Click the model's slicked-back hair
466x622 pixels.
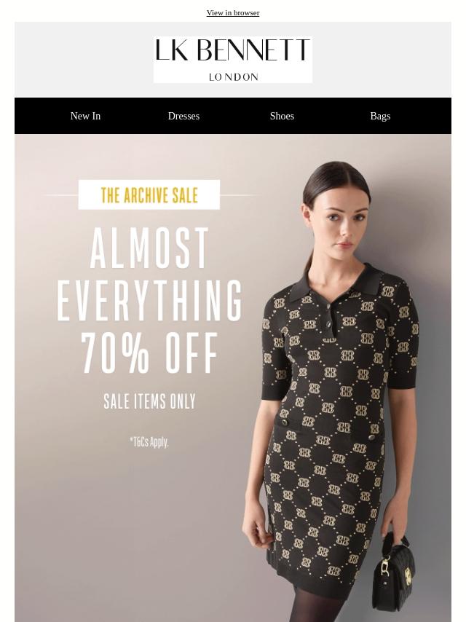[x=336, y=179]
